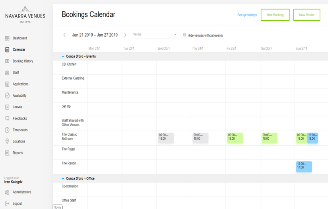Click the Feedbacks speech bubble icon
328x209 pixels.
7,118
